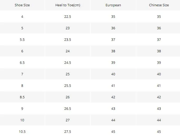Click the 27.5 heel to toe cell
This screenshot has width=180, height=137.
tap(68, 132)
